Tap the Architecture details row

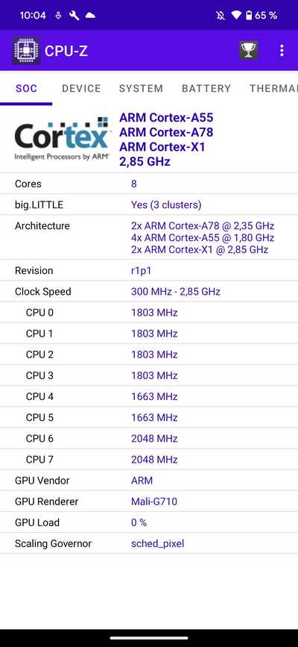pyautogui.click(x=149, y=237)
